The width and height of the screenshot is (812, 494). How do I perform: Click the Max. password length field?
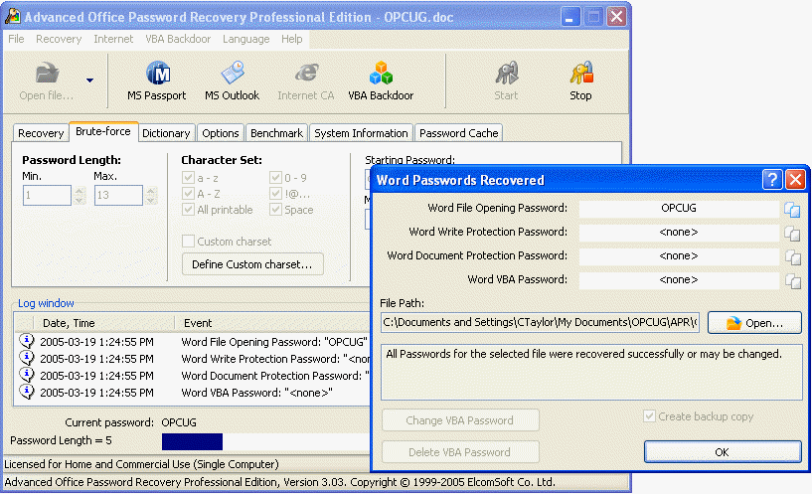point(118,195)
